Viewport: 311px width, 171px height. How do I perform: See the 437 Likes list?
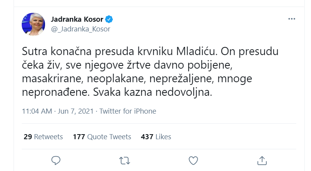click(156, 136)
